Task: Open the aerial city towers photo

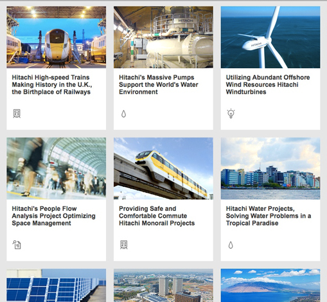Action: click(163, 285)
